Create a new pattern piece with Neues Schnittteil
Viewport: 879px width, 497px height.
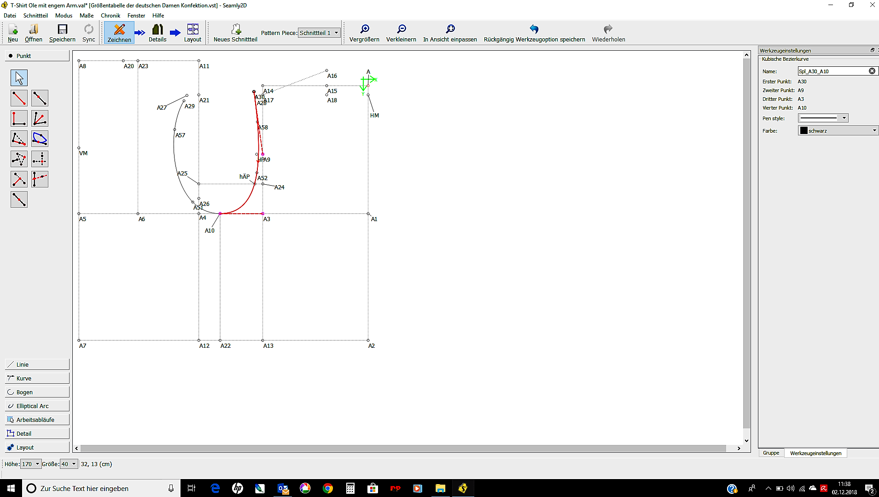pyautogui.click(x=235, y=33)
